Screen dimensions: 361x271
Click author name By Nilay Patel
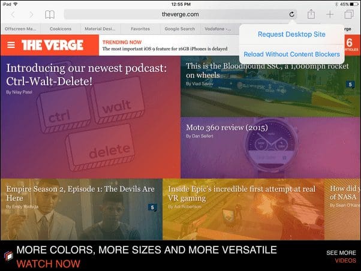19,92
